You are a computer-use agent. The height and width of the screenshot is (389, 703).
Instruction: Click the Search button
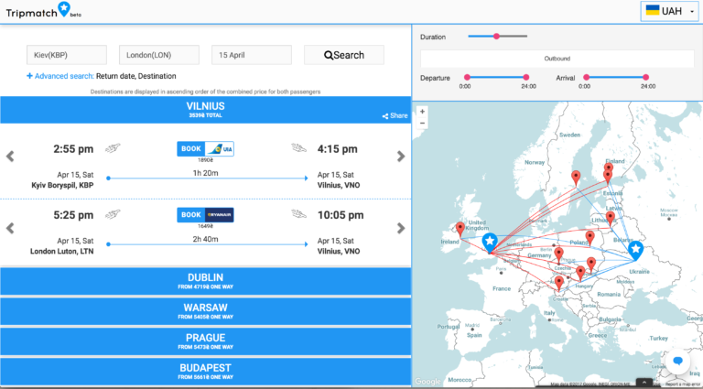tap(344, 55)
